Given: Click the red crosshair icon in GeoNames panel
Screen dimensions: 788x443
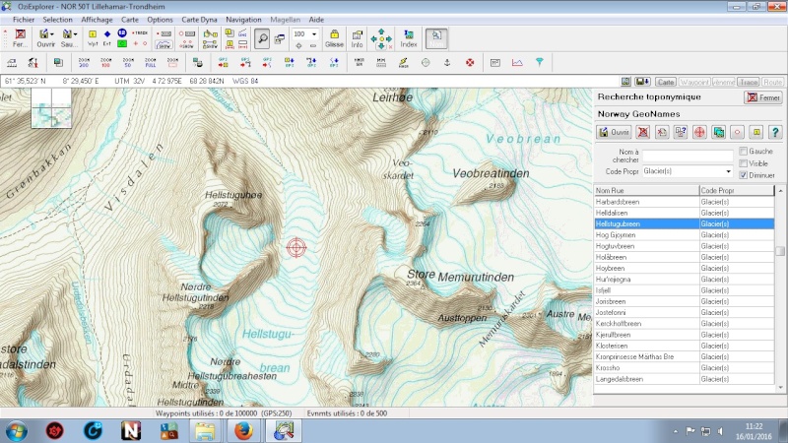Looking at the screenshot, I should tap(699, 132).
